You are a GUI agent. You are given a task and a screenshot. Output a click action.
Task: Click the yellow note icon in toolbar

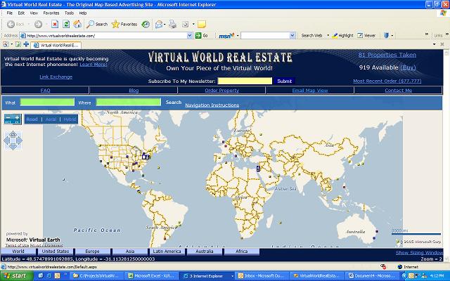click(202, 25)
